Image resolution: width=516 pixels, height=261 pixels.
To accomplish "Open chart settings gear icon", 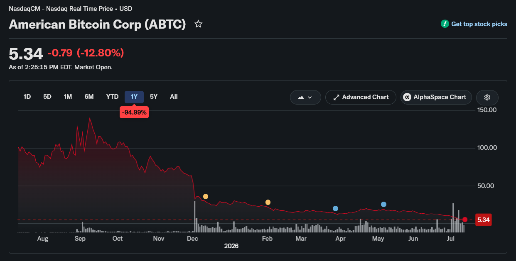I will click(x=487, y=97).
